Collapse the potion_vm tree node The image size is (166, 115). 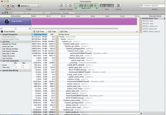[x=63, y=41]
